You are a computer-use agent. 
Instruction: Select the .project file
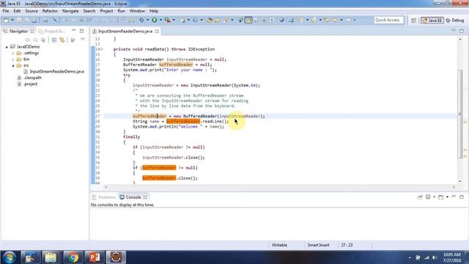[31, 84]
